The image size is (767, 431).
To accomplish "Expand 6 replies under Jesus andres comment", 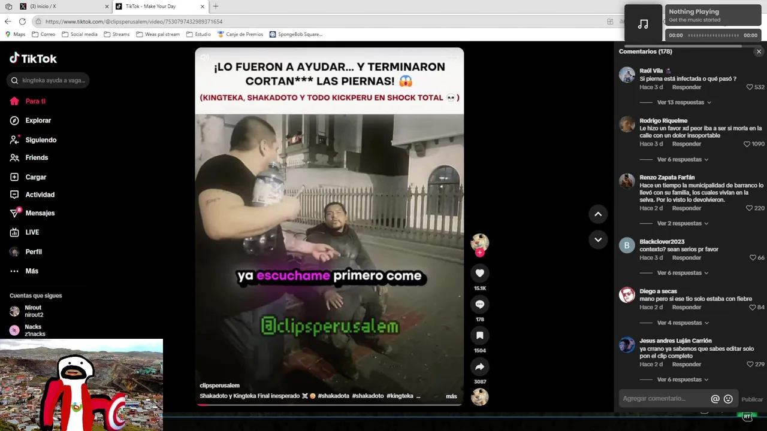I will tap(683, 380).
